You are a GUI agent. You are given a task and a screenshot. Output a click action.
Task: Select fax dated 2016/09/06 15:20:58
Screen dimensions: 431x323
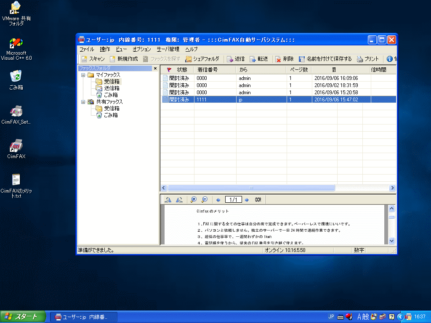coord(279,93)
